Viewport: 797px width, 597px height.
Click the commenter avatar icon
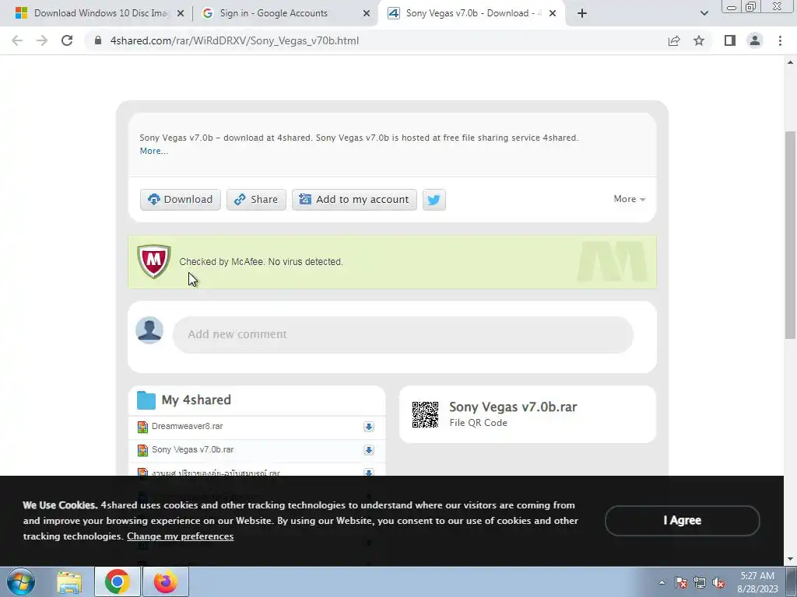click(x=149, y=330)
